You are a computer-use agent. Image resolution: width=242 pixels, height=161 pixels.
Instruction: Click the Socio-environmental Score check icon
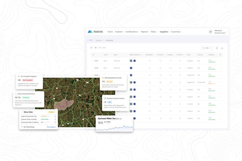coord(16,94)
